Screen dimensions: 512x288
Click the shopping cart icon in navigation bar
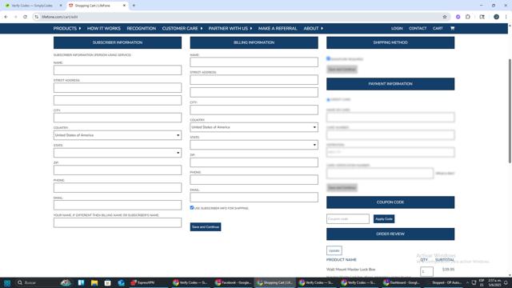452,29
